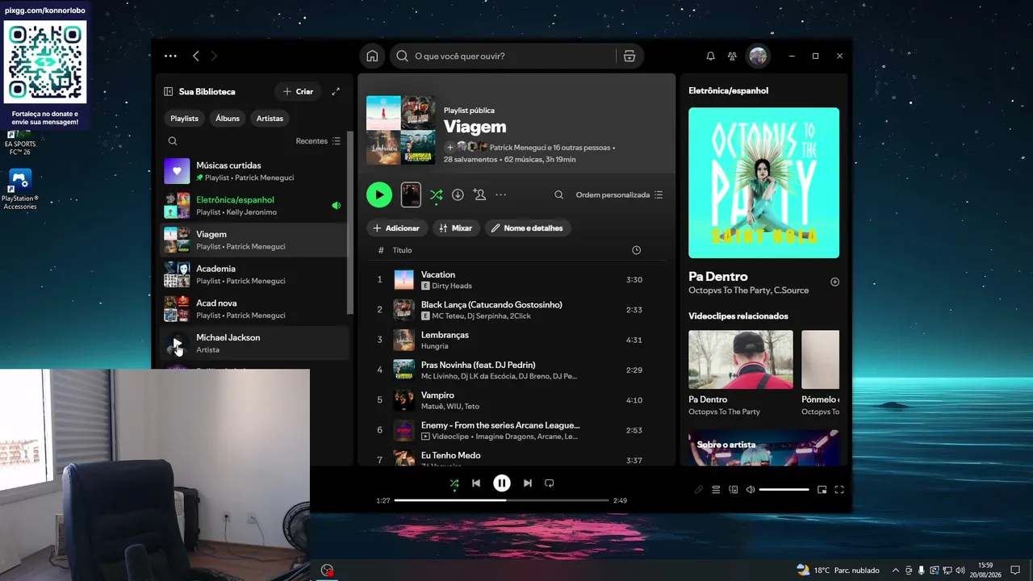Click the preview thumbnail beside the play button
1033x581 pixels.
411,194
